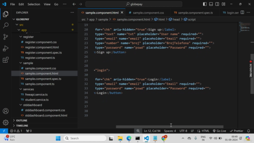The width and height of the screenshot is (254, 143).
Task: Click the globepay command center search box
Action: [134, 4]
